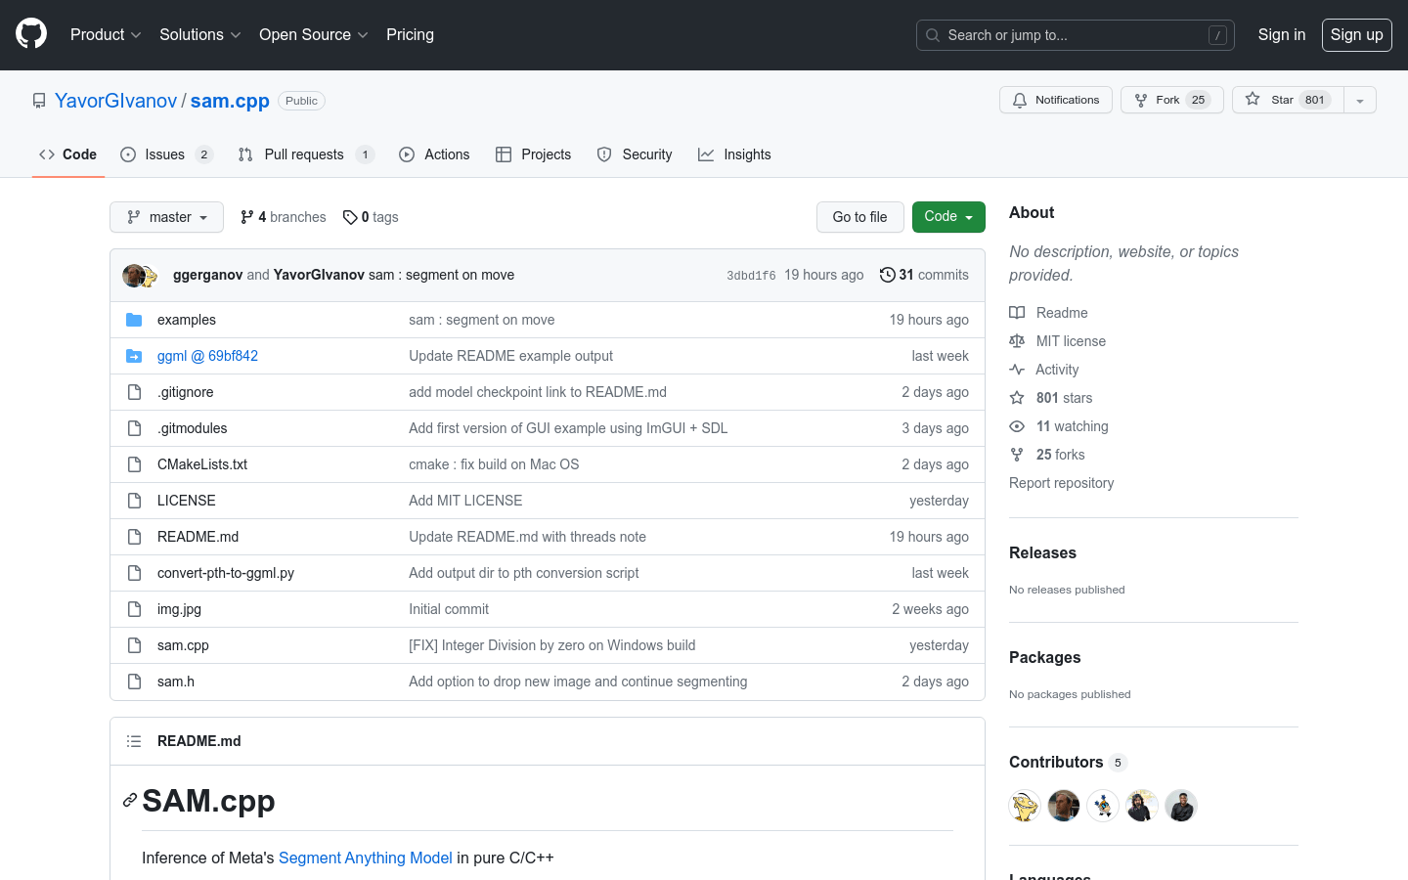Open the .gitignore file
This screenshot has width=1408, height=880.
[x=185, y=392]
